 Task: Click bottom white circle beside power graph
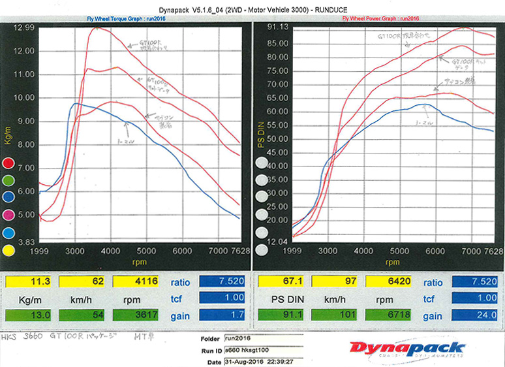262,249
